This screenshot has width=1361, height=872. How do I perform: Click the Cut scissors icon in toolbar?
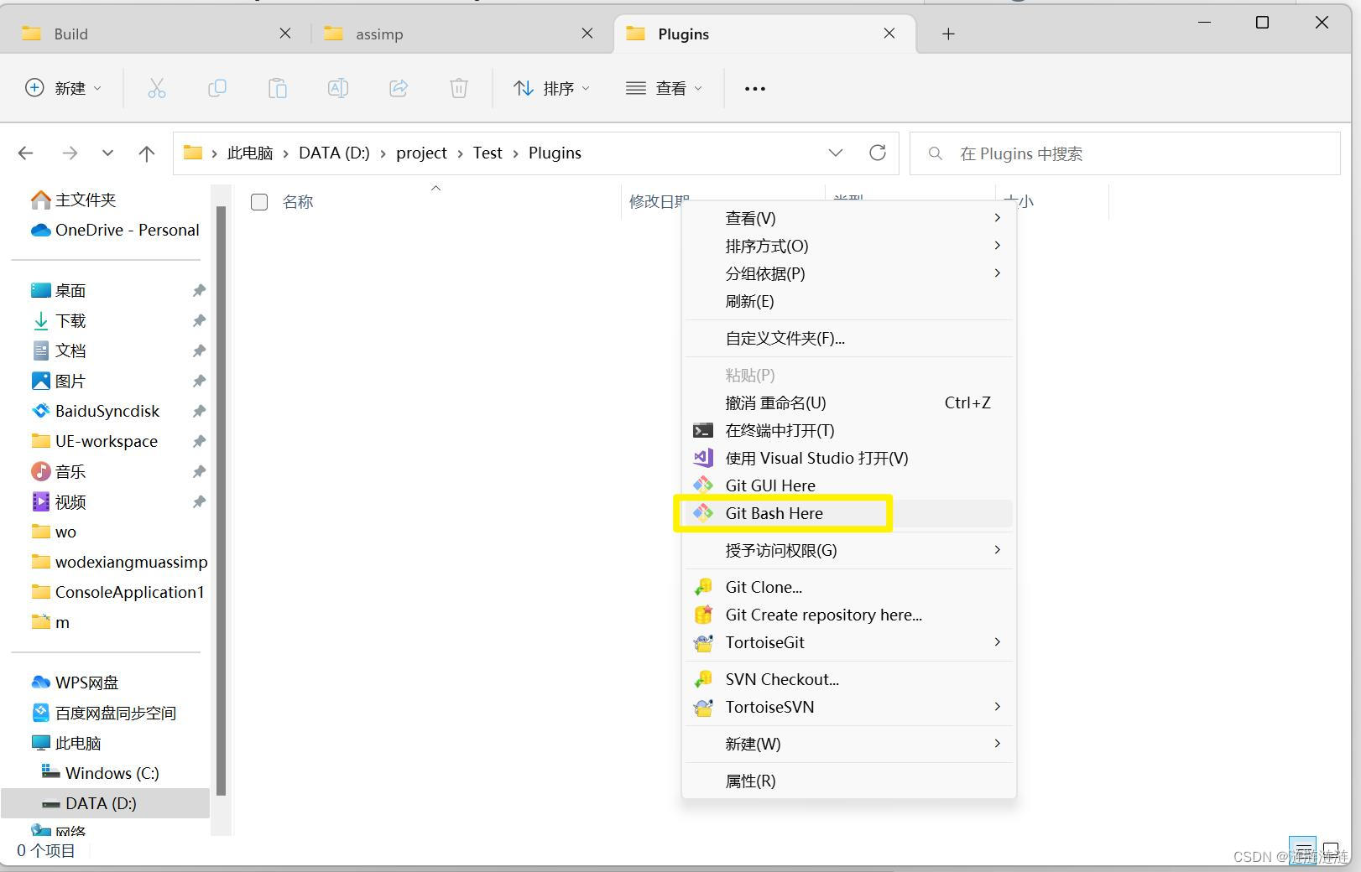157,88
